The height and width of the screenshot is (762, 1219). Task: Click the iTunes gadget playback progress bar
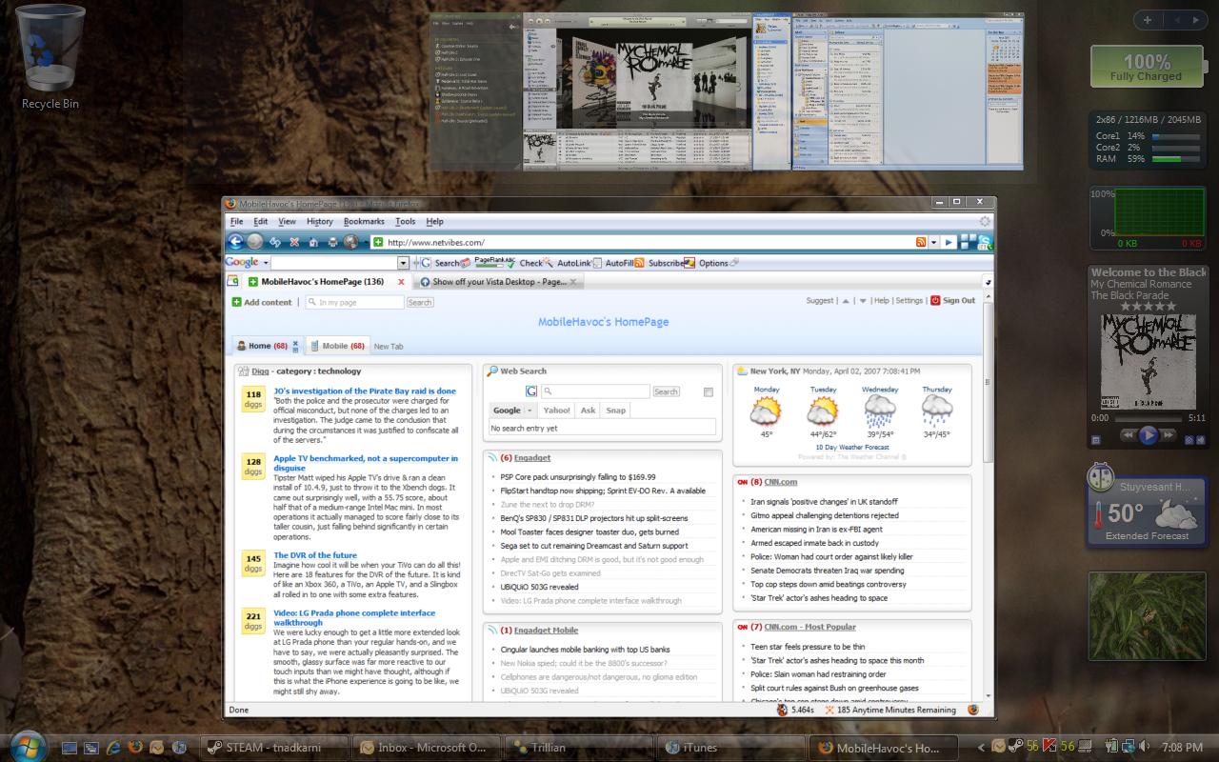pyautogui.click(x=1148, y=418)
